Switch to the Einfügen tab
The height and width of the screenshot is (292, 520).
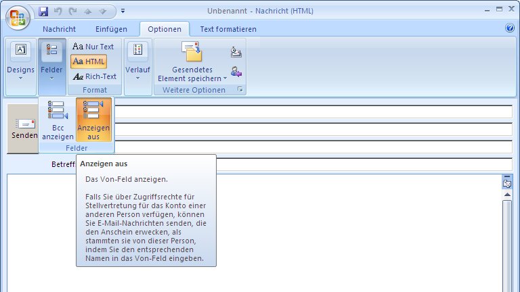[x=111, y=29]
